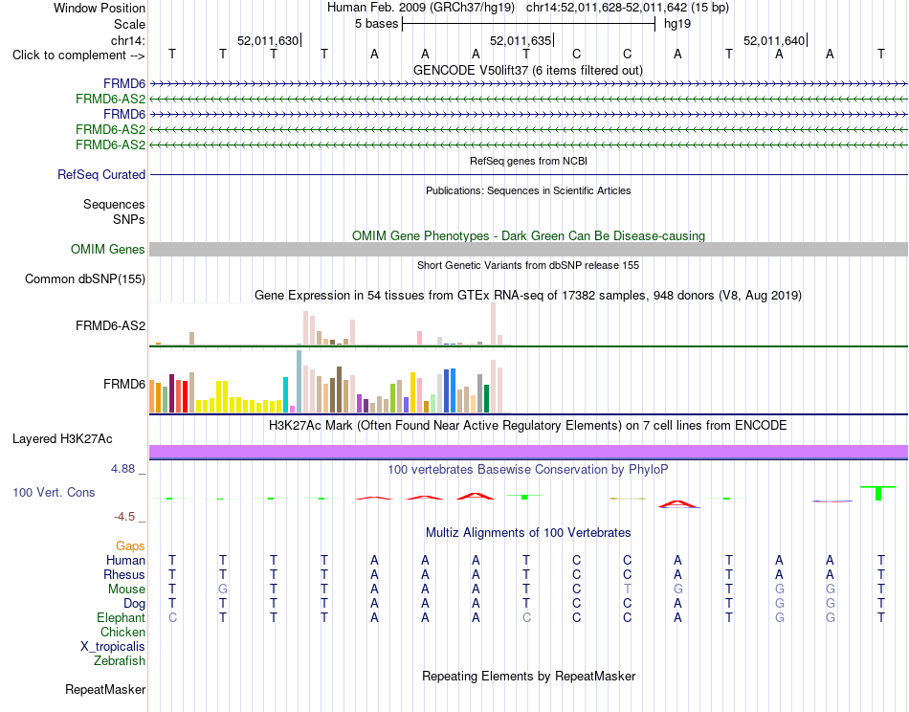Image resolution: width=909 pixels, height=712 pixels.
Task: Click the 52,011,635 position marker
Action: [521, 40]
